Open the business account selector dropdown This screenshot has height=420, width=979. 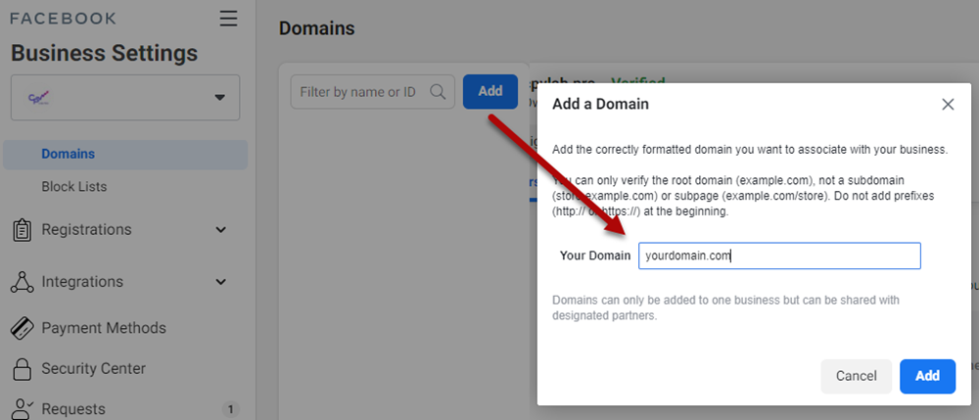[125, 97]
